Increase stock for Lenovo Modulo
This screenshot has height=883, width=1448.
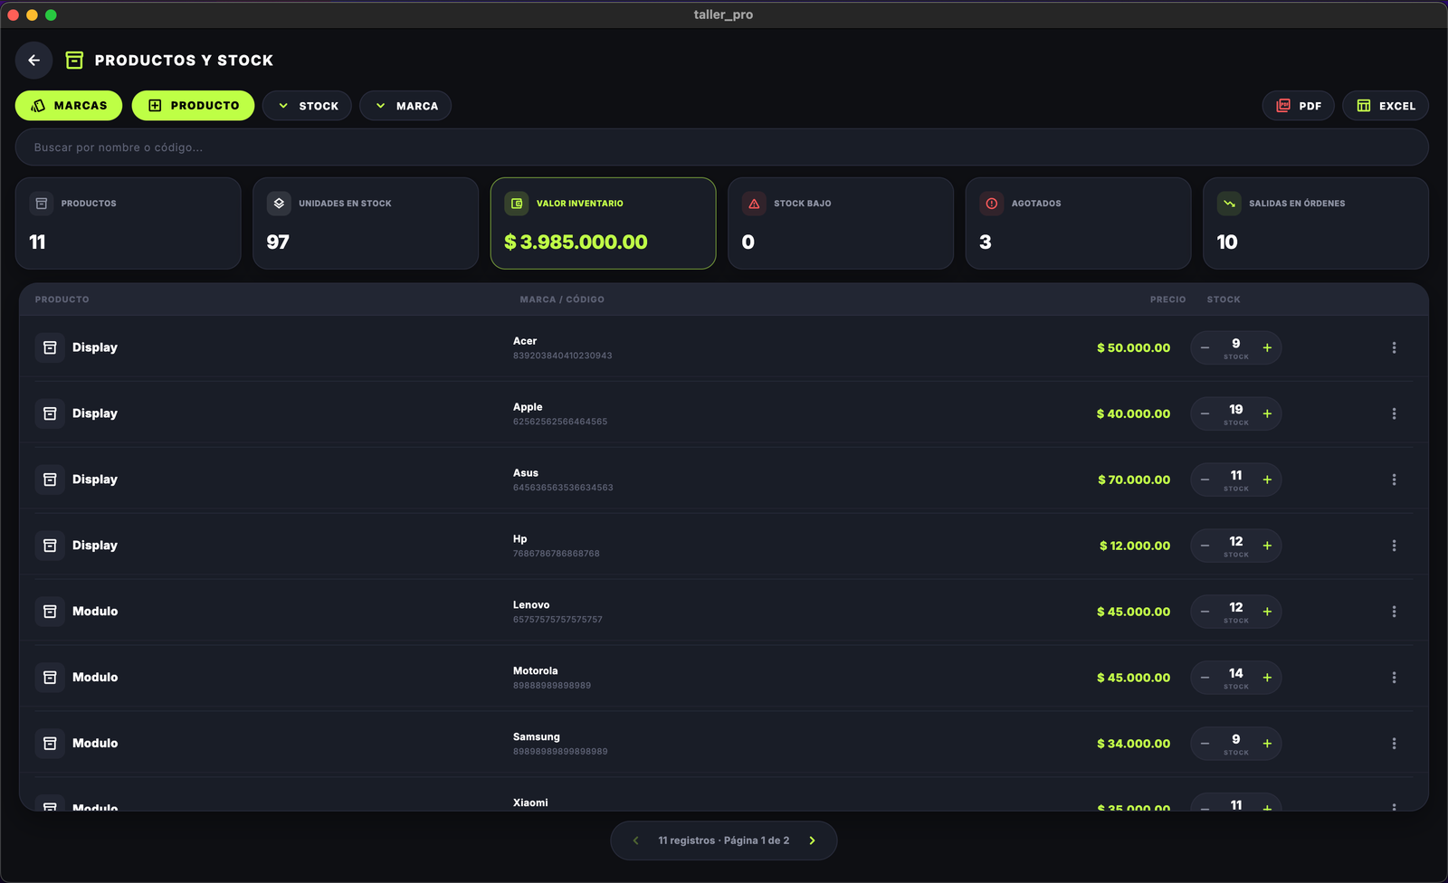click(1267, 612)
